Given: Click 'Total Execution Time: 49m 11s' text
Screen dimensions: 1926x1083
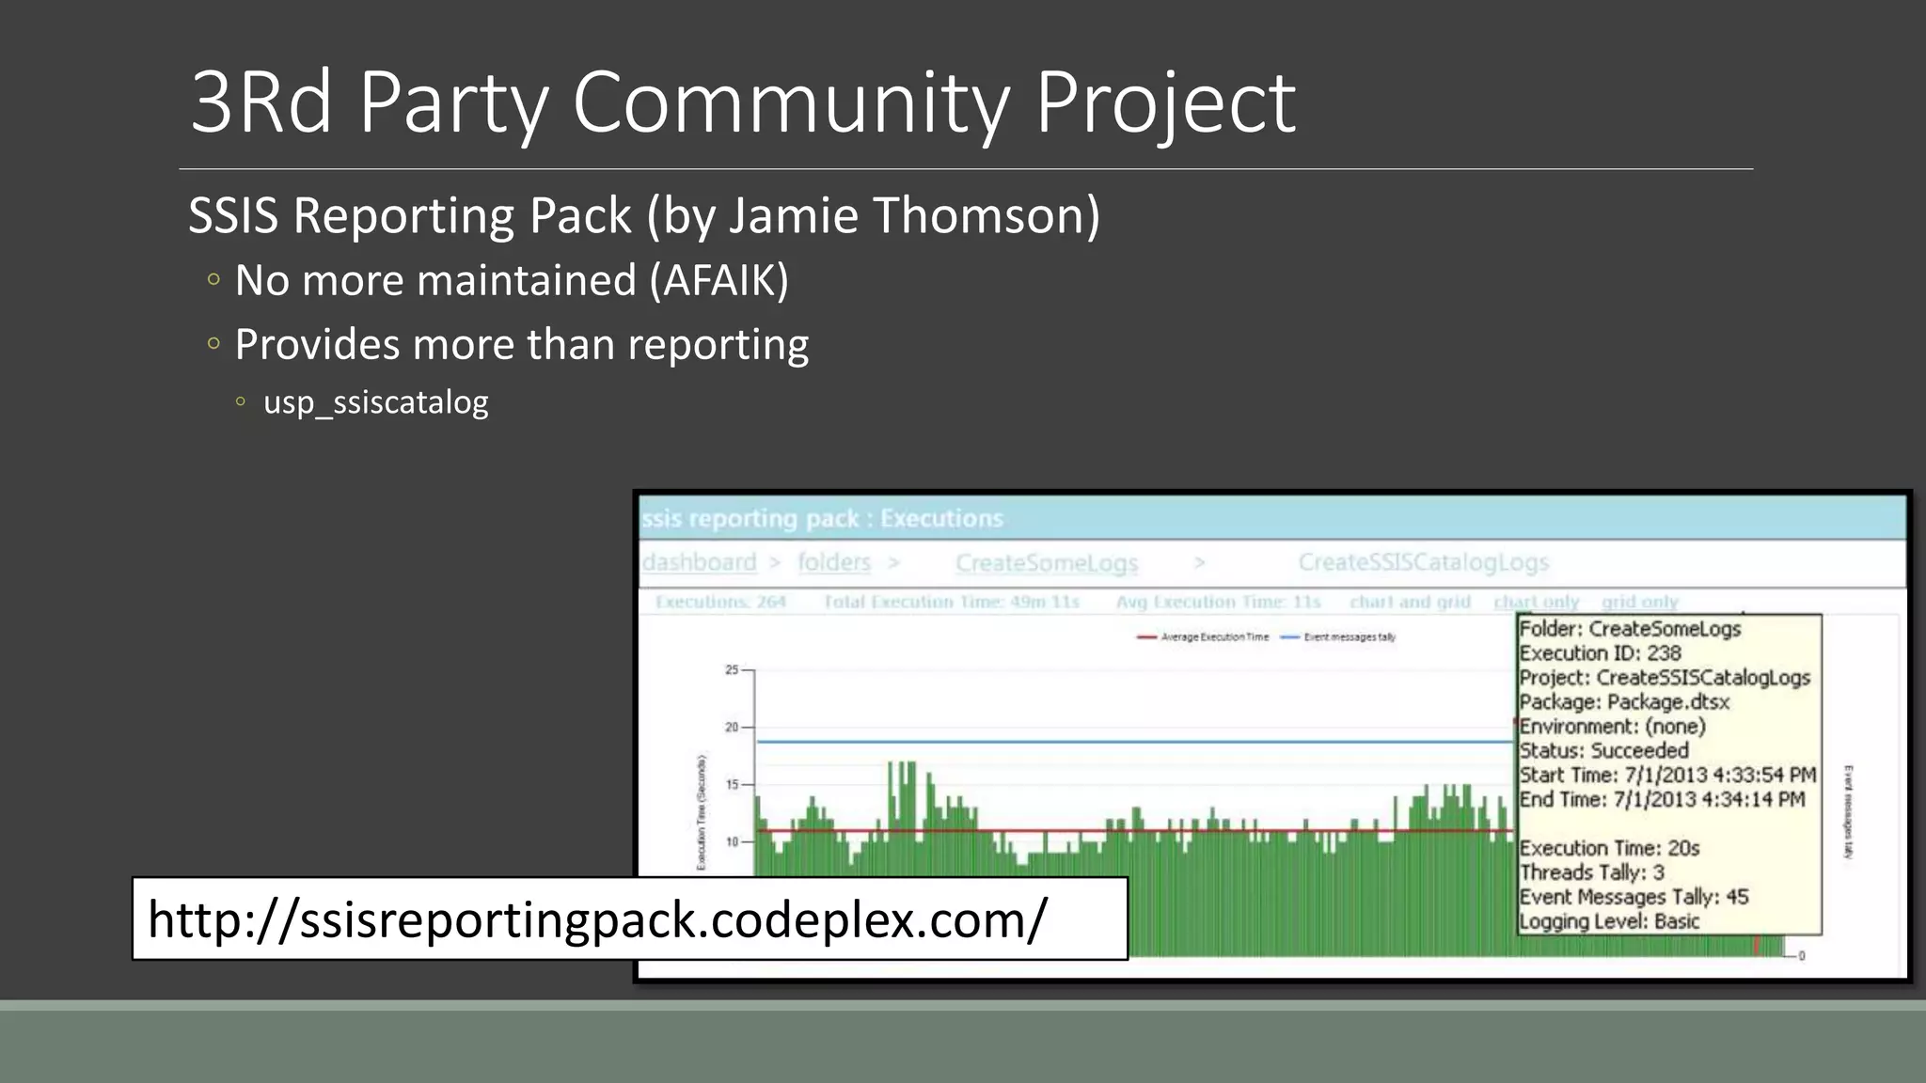Looking at the screenshot, I should coord(952,602).
